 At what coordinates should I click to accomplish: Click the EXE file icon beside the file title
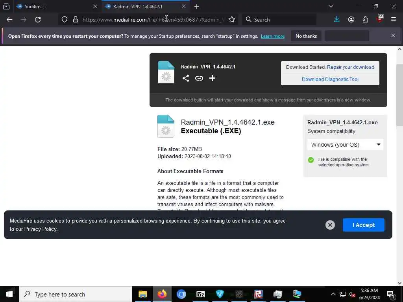[x=166, y=126]
